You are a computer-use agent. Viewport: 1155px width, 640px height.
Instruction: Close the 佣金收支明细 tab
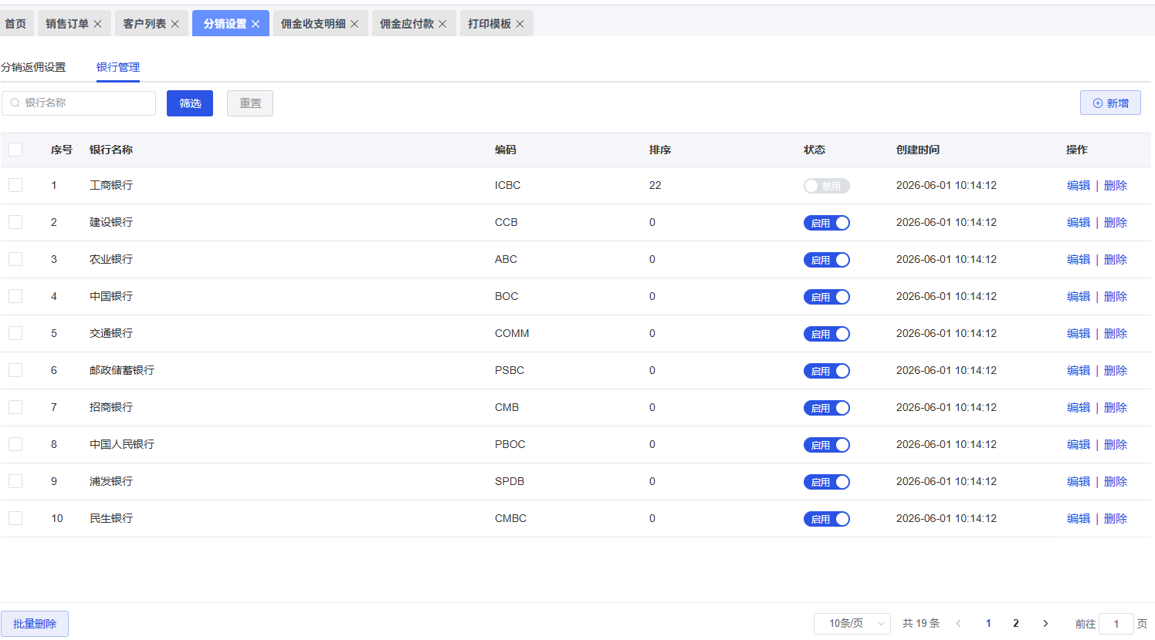354,24
